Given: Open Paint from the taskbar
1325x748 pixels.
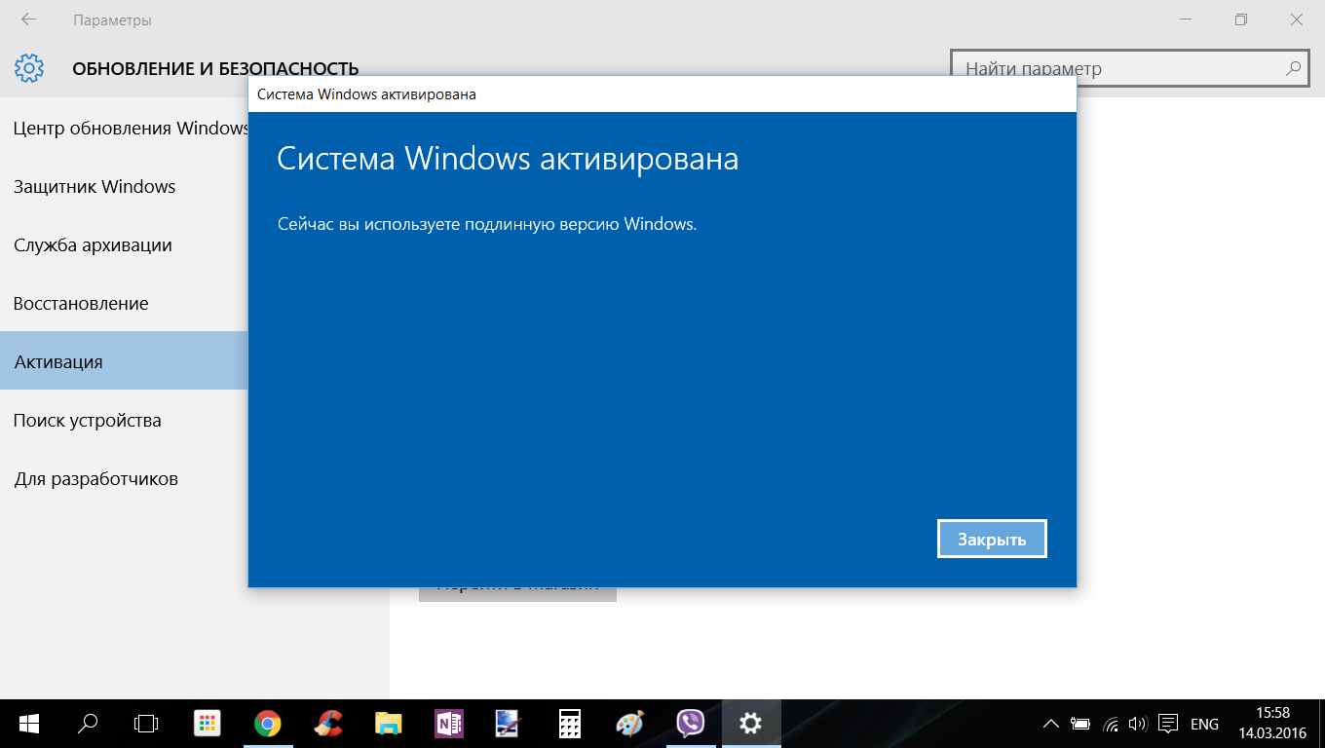Looking at the screenshot, I should [x=629, y=724].
